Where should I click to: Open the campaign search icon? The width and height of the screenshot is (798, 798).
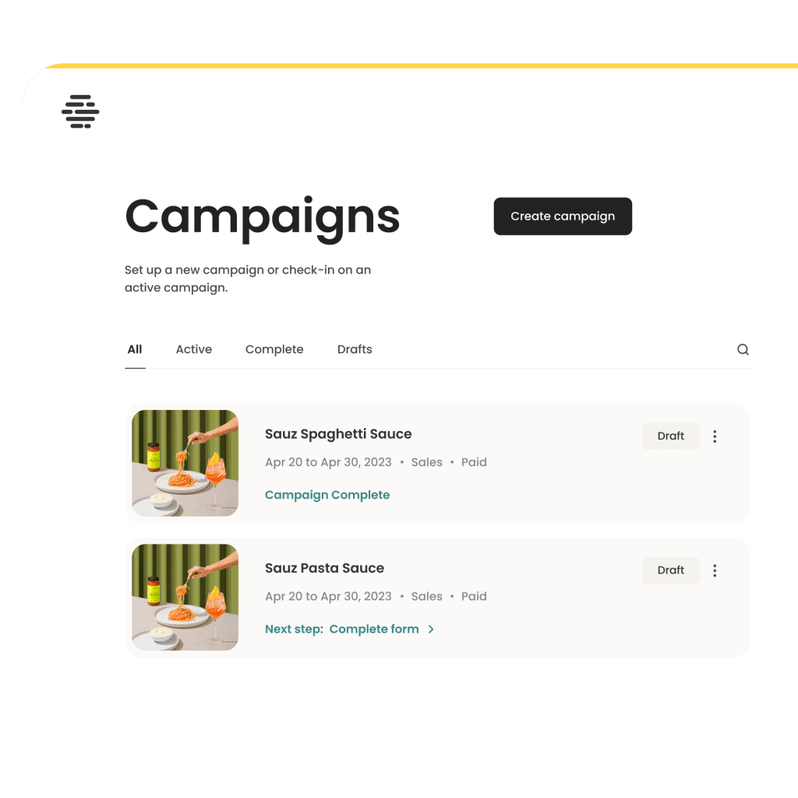(743, 350)
